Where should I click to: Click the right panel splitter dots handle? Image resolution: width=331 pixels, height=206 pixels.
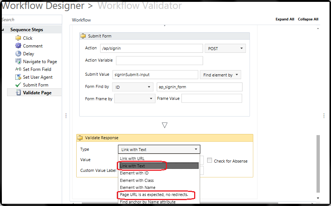click(324, 116)
